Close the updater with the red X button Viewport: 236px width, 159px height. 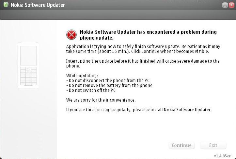pyautogui.click(x=231, y=5)
